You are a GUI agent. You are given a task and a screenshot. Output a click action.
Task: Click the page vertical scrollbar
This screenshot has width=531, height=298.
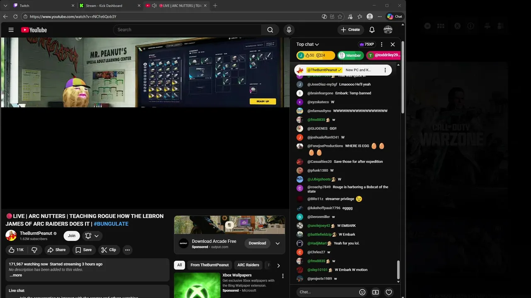(x=402, y=77)
